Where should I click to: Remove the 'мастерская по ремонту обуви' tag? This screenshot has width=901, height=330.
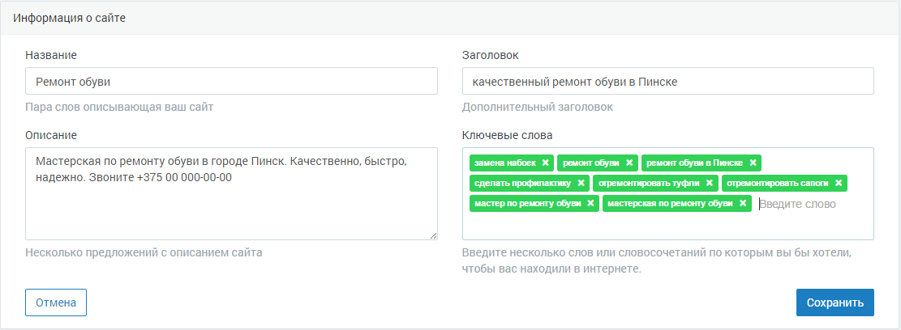[x=743, y=203]
